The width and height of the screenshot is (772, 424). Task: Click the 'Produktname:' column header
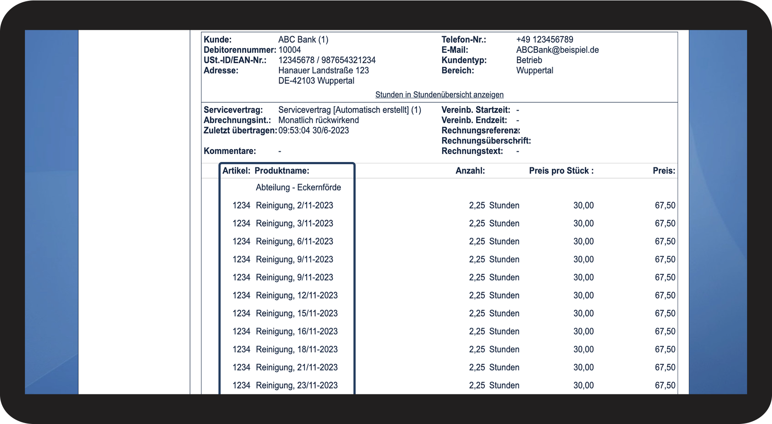point(282,171)
